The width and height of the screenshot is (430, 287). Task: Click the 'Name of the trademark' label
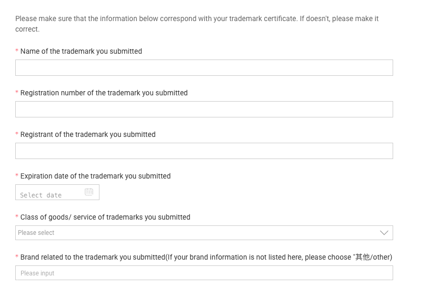[81, 51]
